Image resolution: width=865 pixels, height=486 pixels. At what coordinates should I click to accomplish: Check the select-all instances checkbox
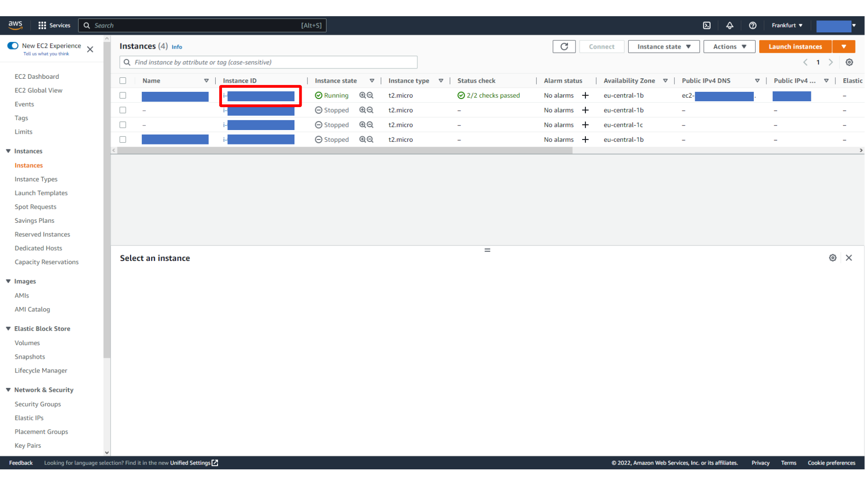123,81
